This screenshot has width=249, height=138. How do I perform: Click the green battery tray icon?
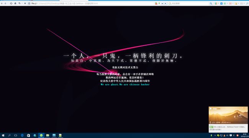pyautogui.click(x=211, y=135)
